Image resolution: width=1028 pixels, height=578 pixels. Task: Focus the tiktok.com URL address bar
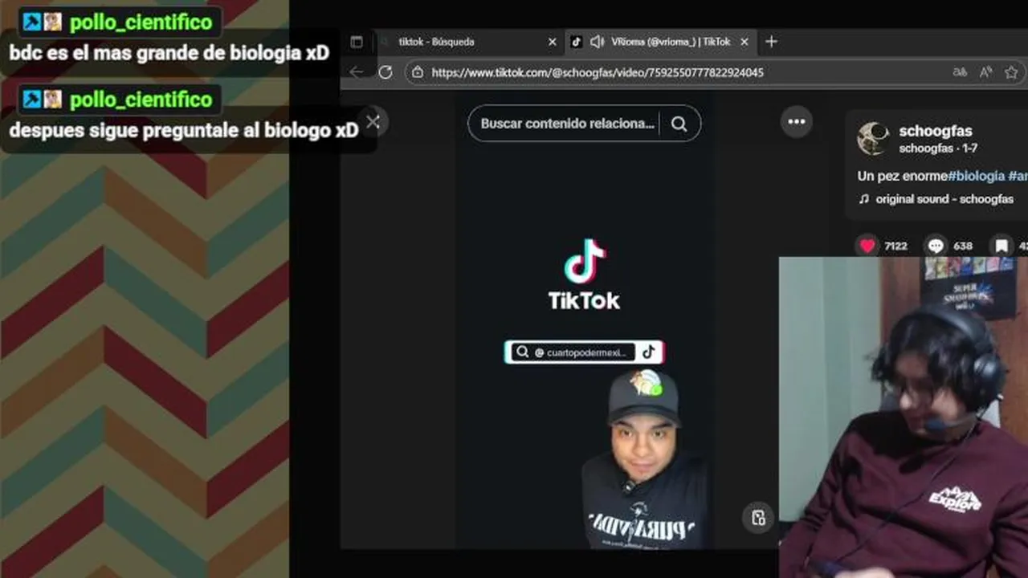click(x=598, y=72)
